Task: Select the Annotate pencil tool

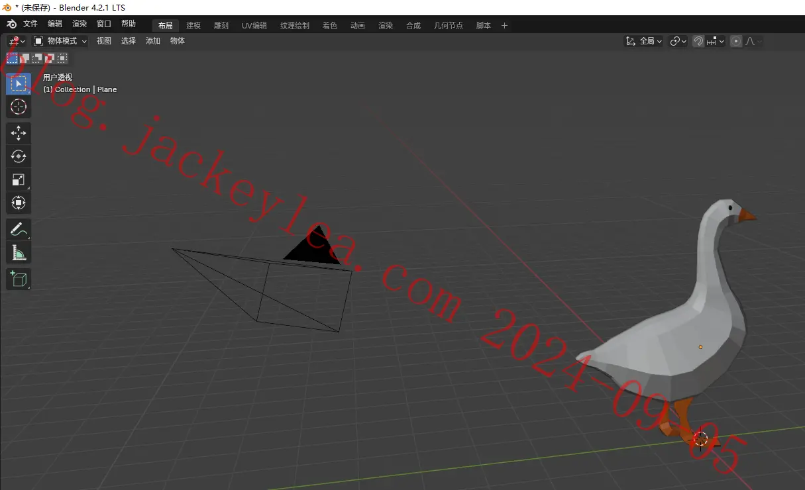Action: click(x=19, y=230)
